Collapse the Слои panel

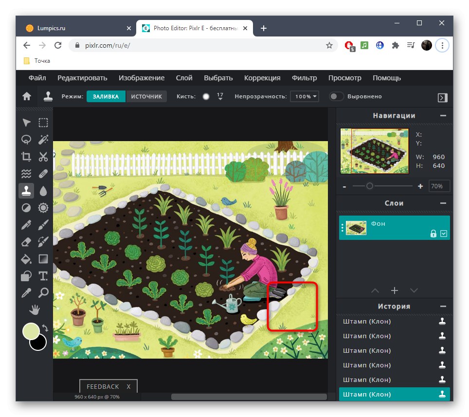click(x=443, y=203)
